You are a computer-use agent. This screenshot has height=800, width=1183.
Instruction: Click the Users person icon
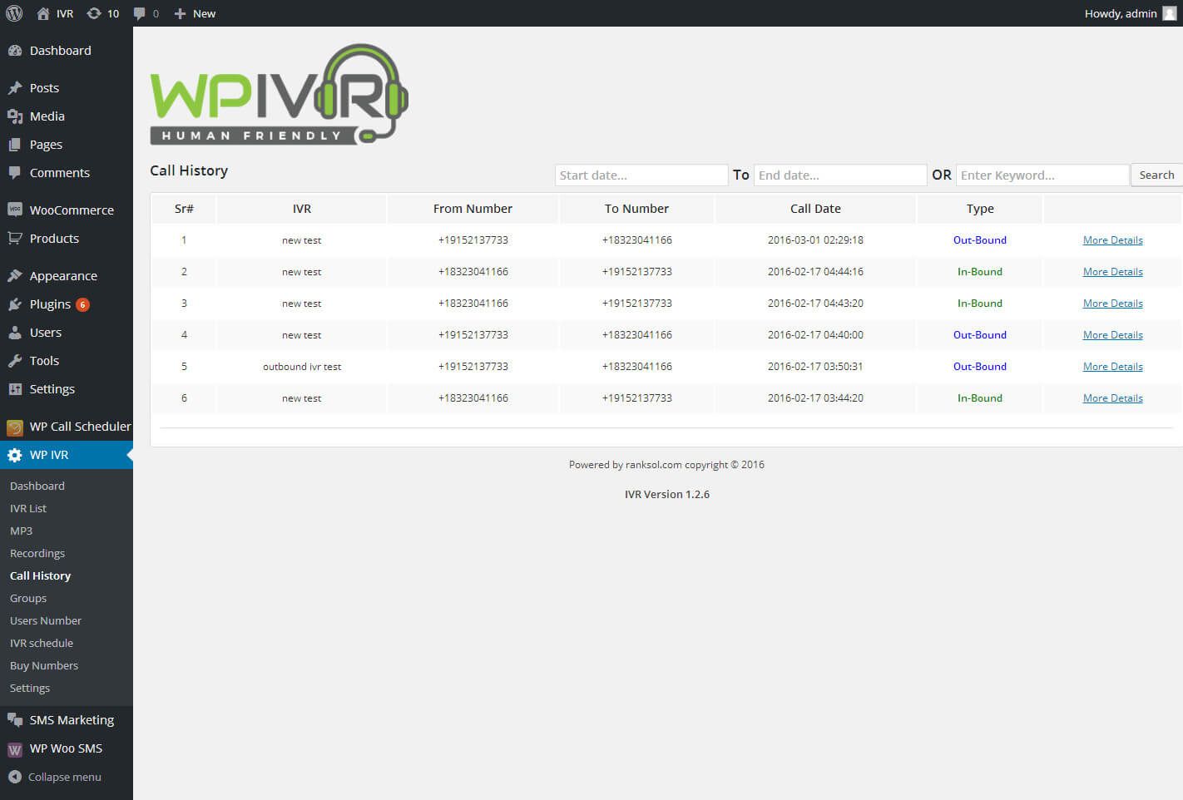click(x=15, y=333)
